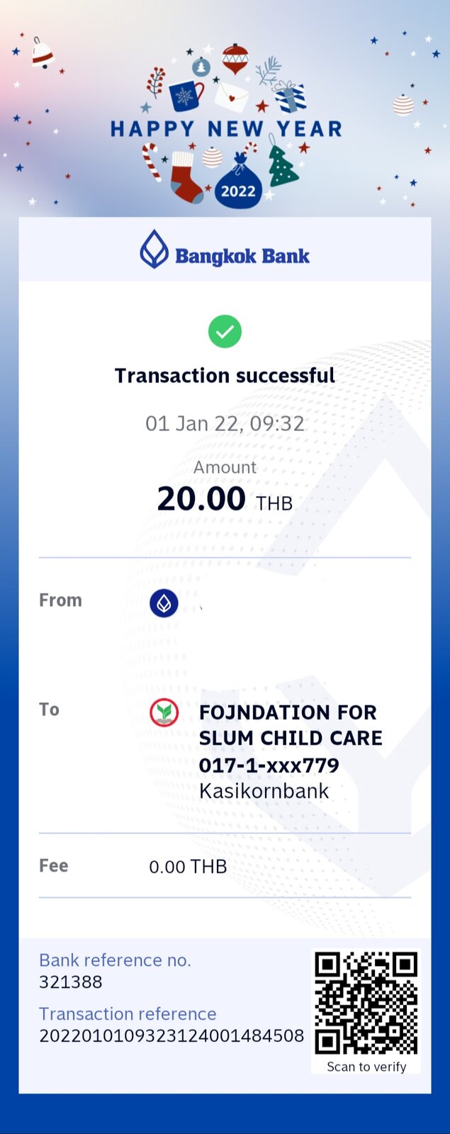
Task: Click the "Happy New Year" banner text
Action: point(225,129)
